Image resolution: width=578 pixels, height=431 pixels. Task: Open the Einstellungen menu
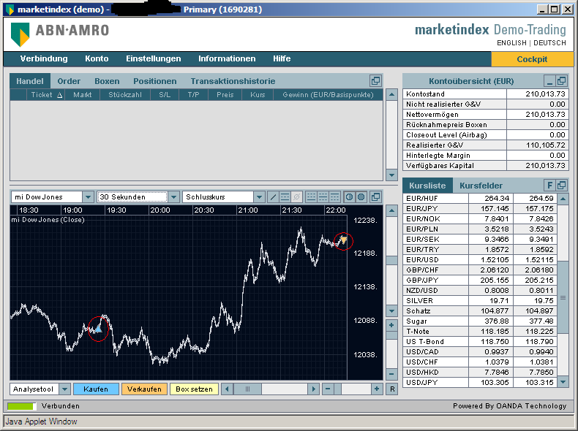point(154,58)
